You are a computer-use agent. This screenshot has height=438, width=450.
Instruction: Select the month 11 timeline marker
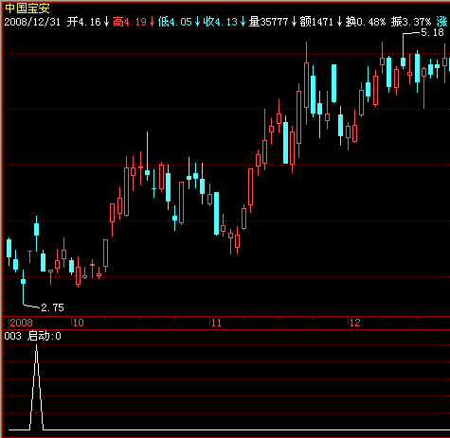(x=216, y=323)
